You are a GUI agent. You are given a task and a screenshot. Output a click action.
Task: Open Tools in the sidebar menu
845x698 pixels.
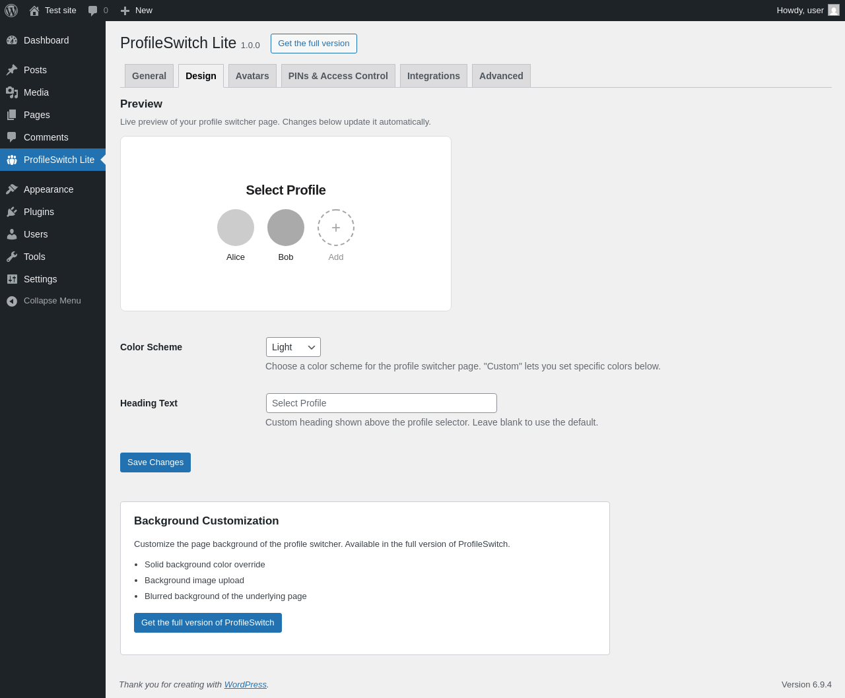(x=53, y=257)
